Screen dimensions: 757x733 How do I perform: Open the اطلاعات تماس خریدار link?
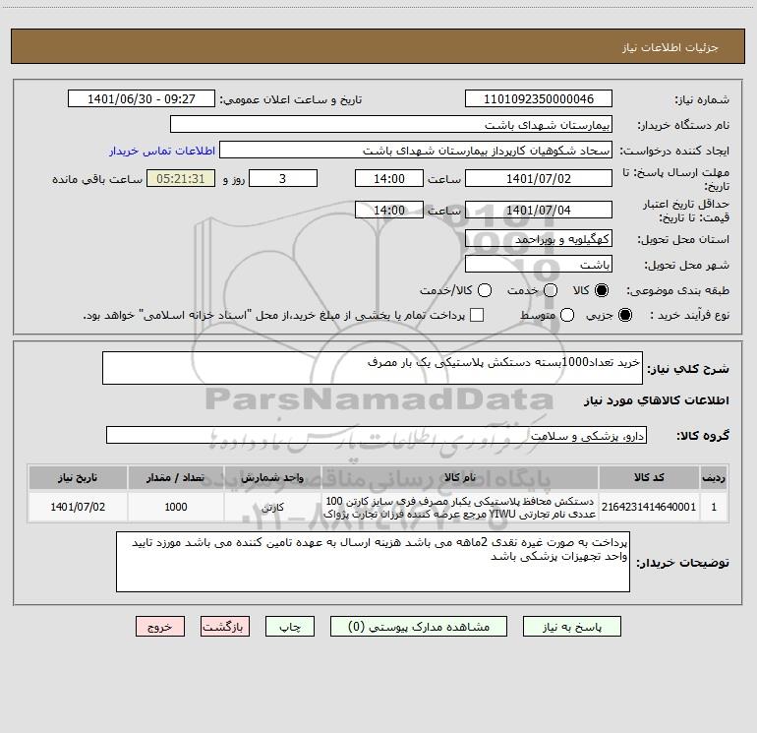point(162,151)
